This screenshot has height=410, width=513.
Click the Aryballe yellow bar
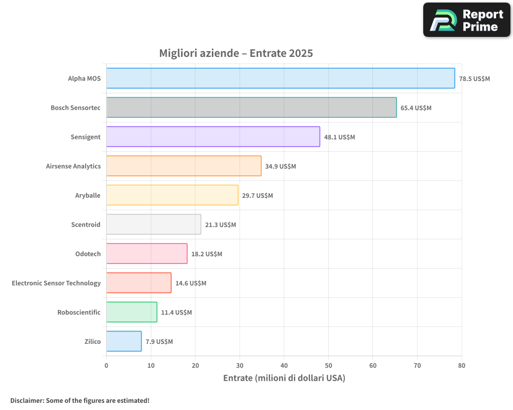click(x=172, y=195)
